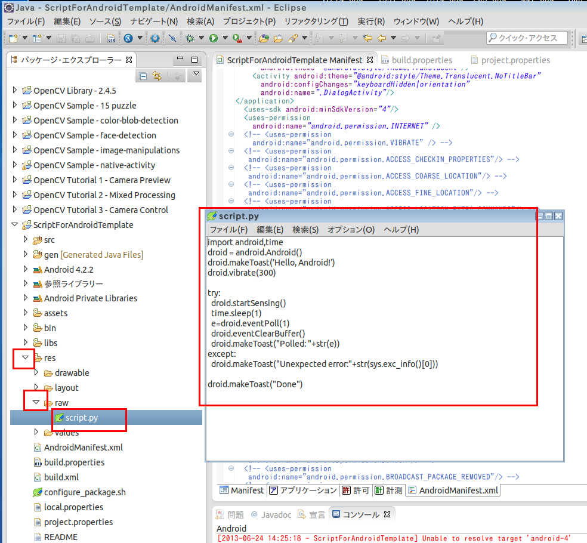Viewport: 587px width, 543px height.
Task: Click the open folder with globe toolbar icon
Action: click(x=264, y=38)
